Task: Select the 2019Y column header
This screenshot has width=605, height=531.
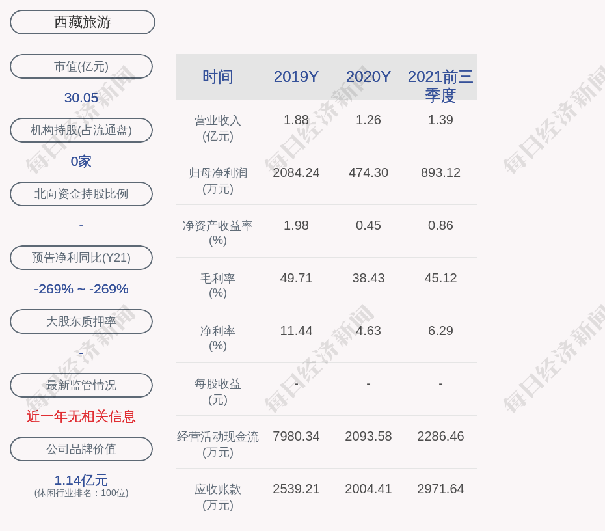Action: click(296, 77)
